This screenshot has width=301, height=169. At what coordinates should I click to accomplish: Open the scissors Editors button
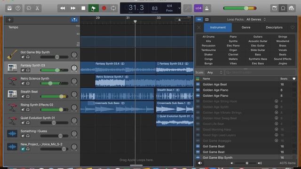click(x=37, y=8)
